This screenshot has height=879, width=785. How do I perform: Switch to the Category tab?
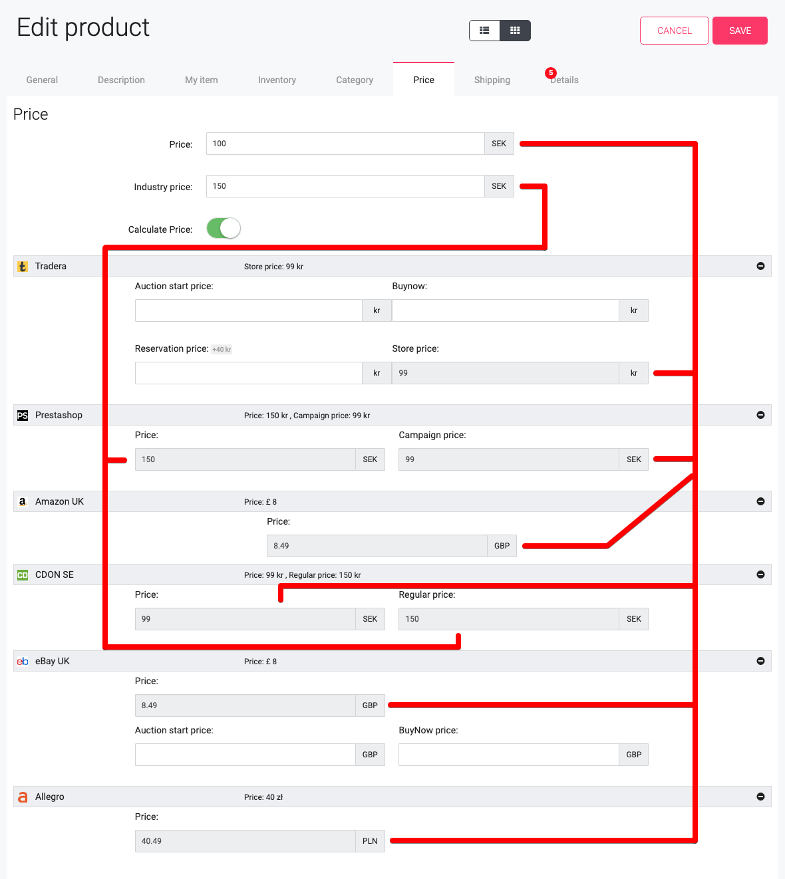click(355, 80)
